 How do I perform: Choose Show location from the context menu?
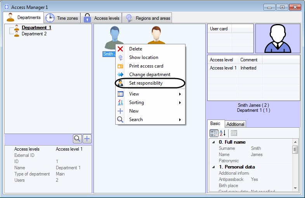tap(150, 57)
